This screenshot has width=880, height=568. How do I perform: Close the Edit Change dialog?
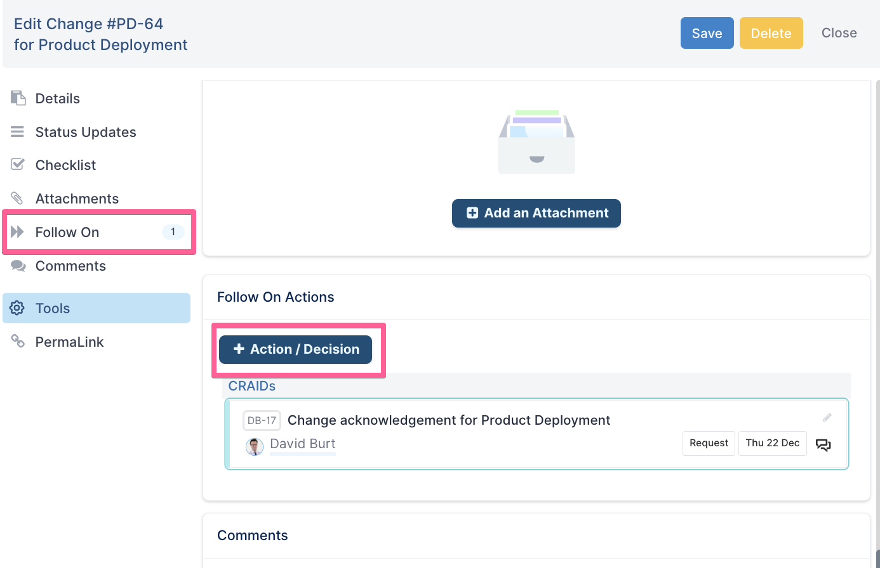(x=839, y=33)
